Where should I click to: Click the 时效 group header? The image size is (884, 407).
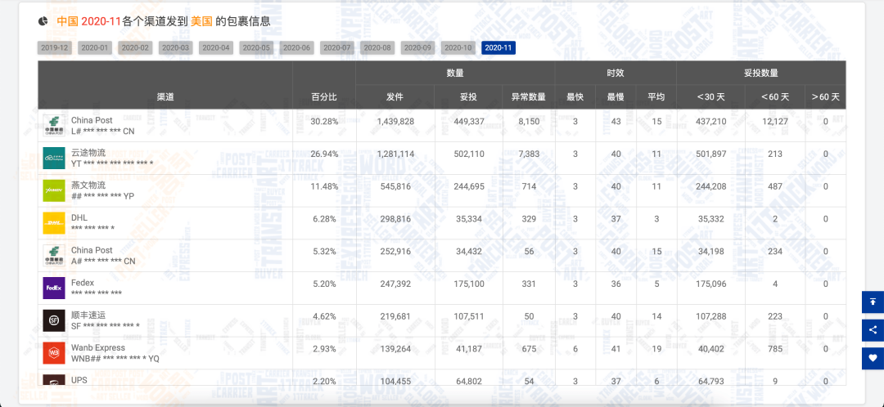click(x=616, y=73)
